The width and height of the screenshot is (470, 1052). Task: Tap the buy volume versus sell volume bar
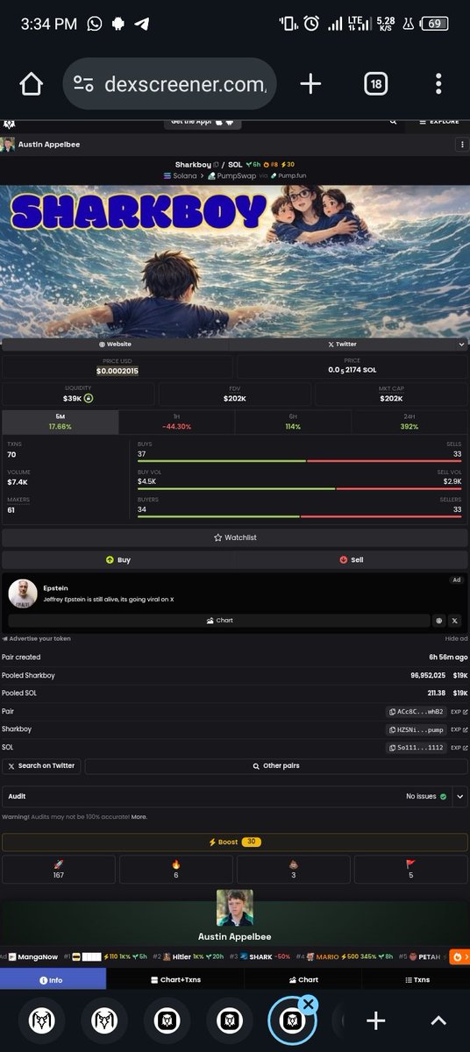click(299, 488)
